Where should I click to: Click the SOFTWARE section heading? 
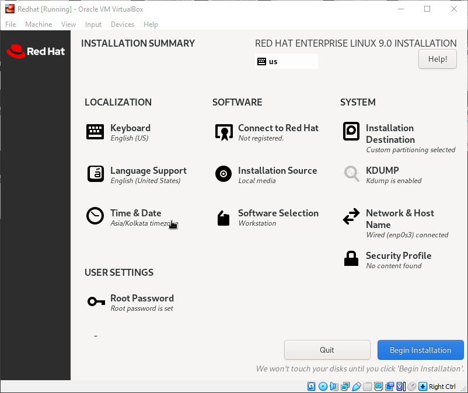click(238, 102)
